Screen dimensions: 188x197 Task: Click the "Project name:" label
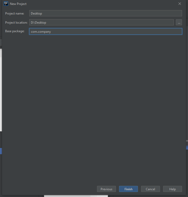coord(15,13)
